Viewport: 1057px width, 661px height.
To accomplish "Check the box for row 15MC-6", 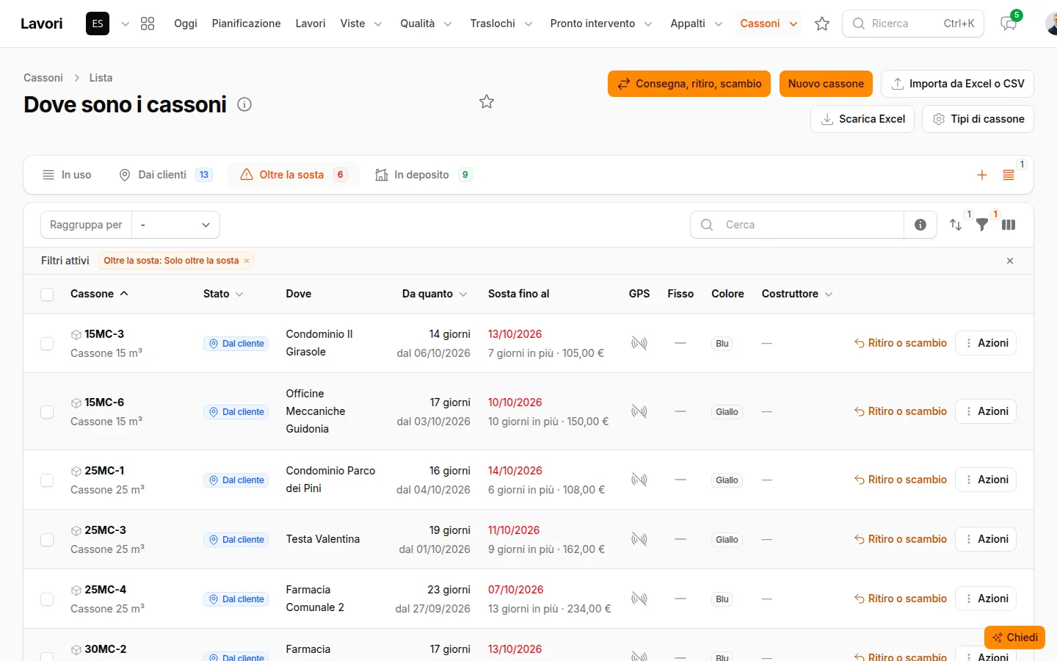I will point(47,412).
